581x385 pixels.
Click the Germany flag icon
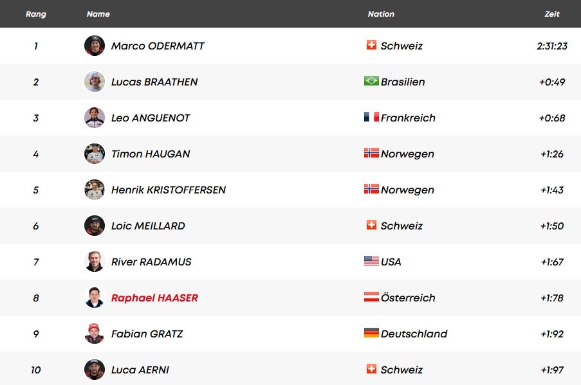[x=371, y=333]
